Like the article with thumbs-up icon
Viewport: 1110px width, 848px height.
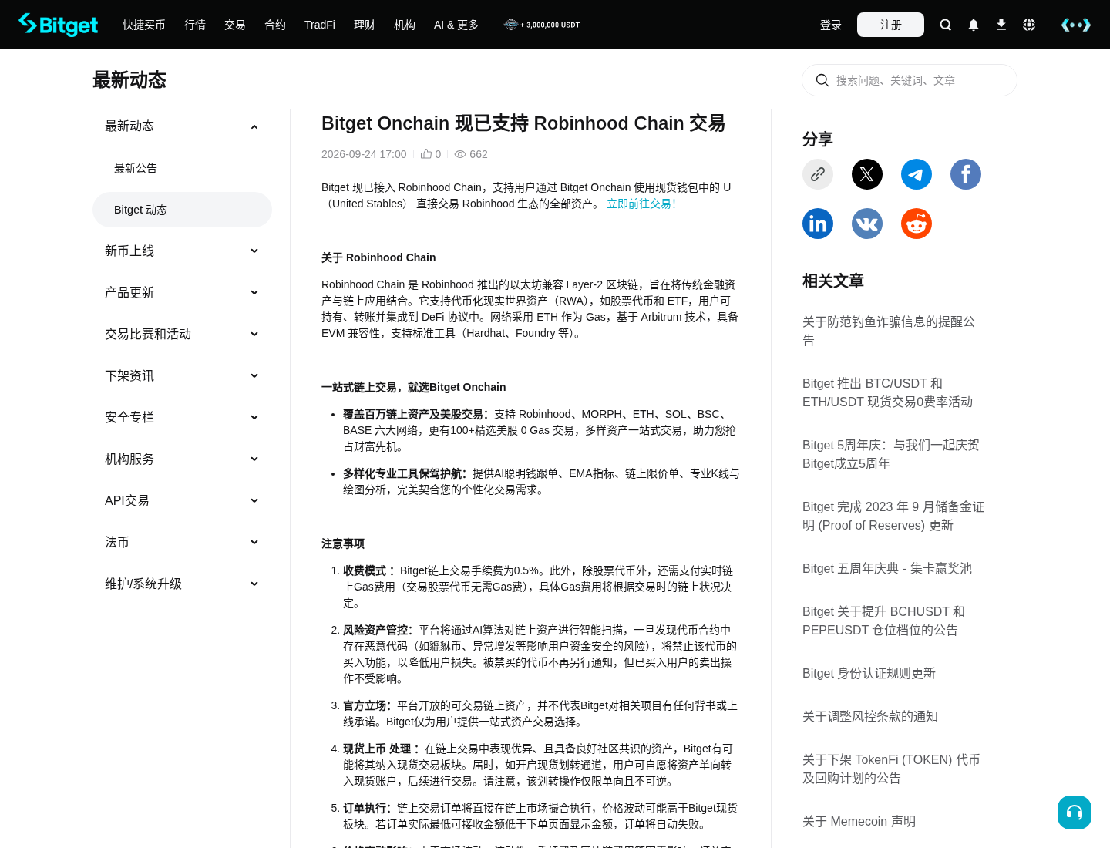pyautogui.click(x=426, y=154)
